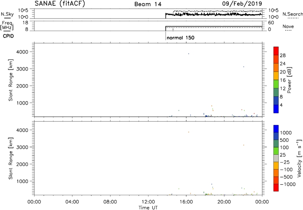Click the 'Freq. [MHz]' axis label
This screenshot has width=303, height=210.
tap(7, 25)
